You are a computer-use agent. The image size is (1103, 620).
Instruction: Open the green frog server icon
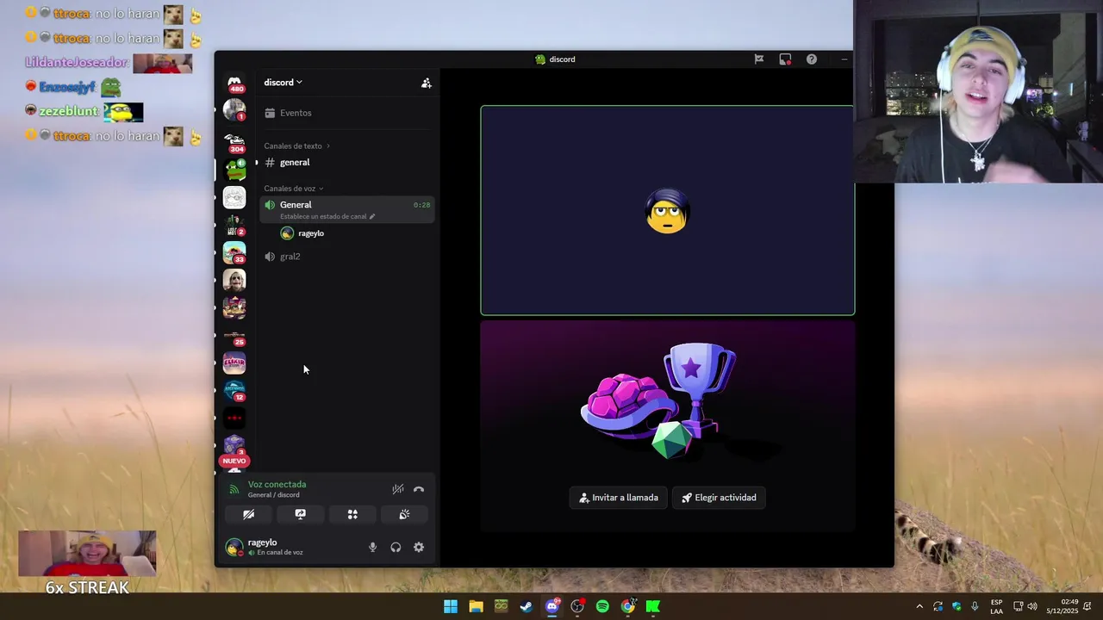[234, 170]
